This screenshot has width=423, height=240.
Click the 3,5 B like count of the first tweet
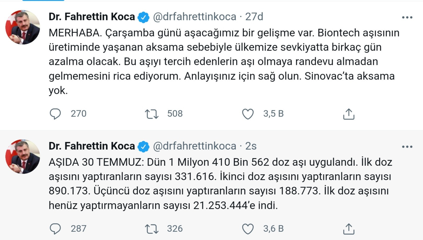click(273, 113)
